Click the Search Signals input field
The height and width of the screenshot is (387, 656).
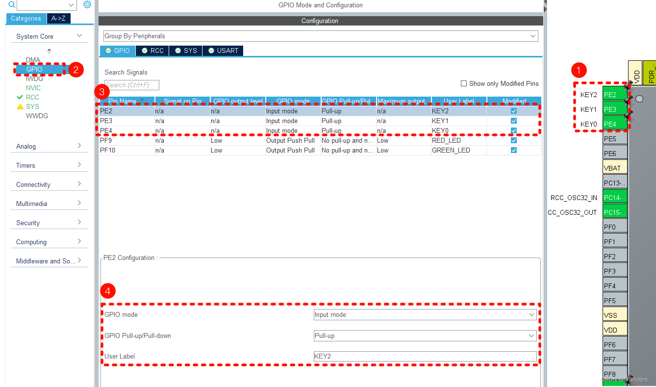pos(132,85)
